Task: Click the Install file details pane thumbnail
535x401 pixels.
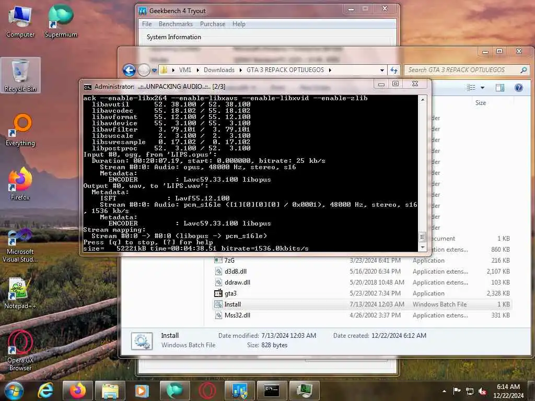Action: (142, 340)
